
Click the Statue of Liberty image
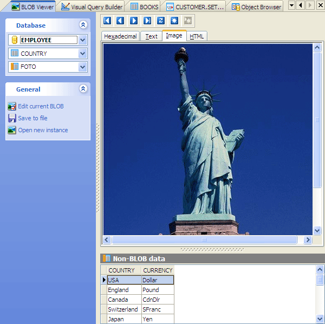pos(208,139)
